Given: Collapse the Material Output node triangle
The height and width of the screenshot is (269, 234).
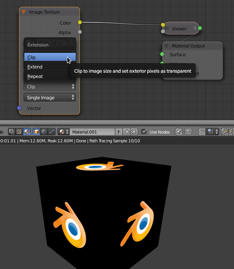Looking at the screenshot, I should (167, 46).
